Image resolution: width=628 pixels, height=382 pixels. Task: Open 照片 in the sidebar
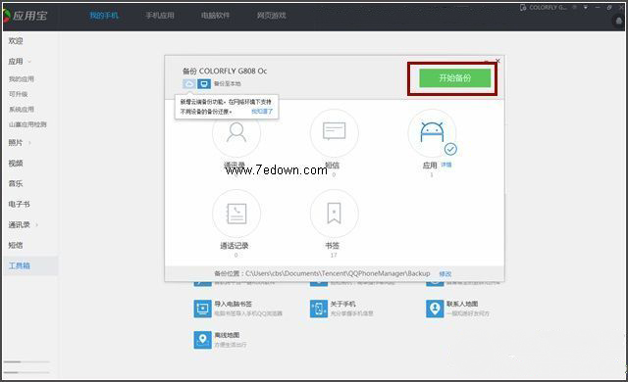pyautogui.click(x=16, y=143)
